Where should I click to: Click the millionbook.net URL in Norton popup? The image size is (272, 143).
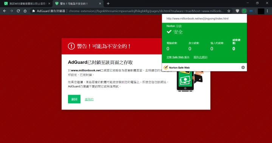(x=198, y=19)
